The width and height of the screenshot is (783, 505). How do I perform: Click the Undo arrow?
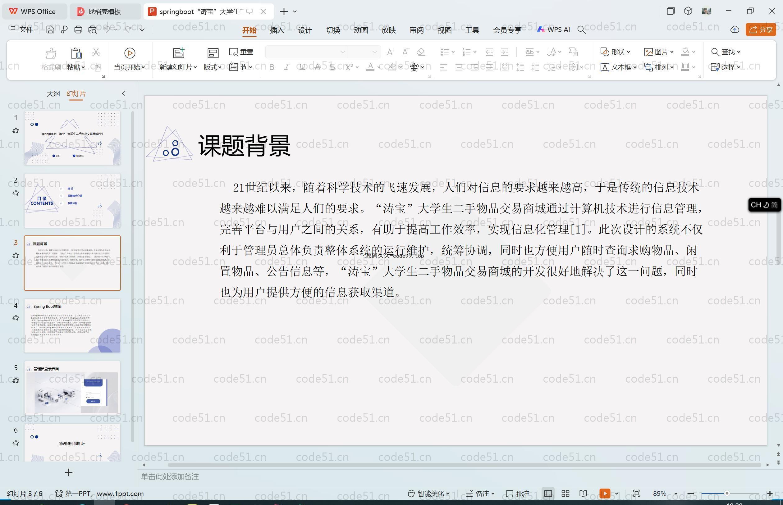(x=107, y=29)
